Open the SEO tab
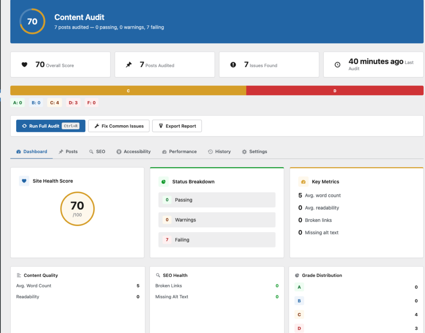425x333 pixels. (97, 152)
